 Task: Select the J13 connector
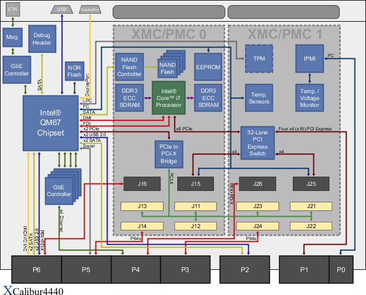[142, 206]
